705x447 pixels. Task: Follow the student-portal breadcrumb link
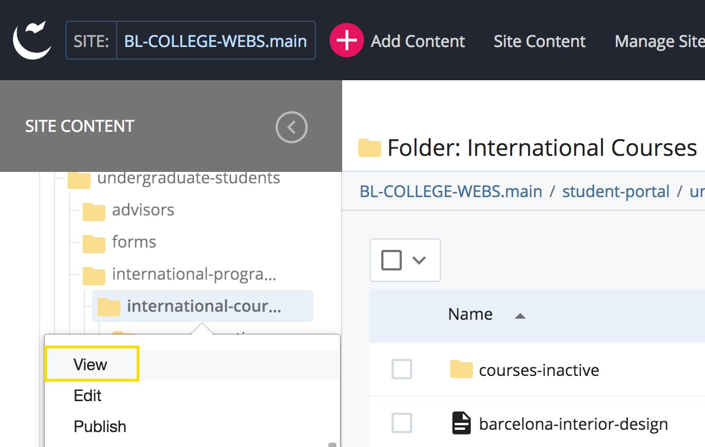point(616,191)
